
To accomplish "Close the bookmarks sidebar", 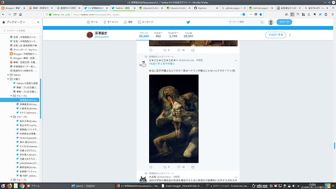I will (38, 22).
